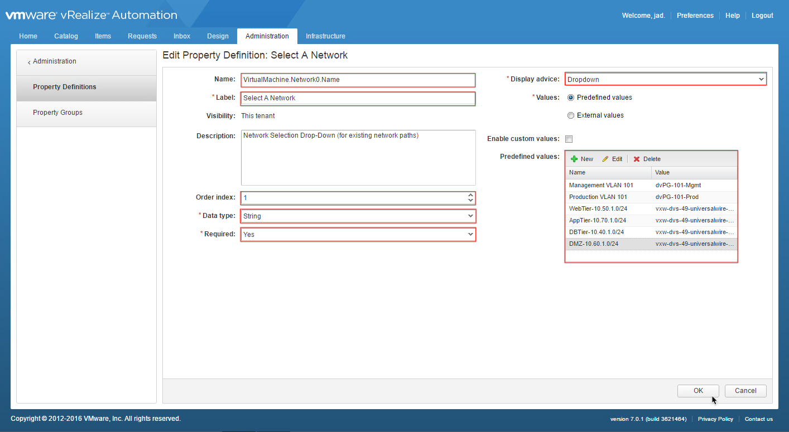Click the VMware vRealize Automation logo
This screenshot has width=789, height=432.
tap(91, 15)
